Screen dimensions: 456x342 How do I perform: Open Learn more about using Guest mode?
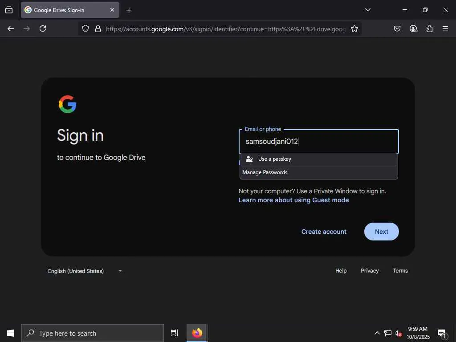294,200
